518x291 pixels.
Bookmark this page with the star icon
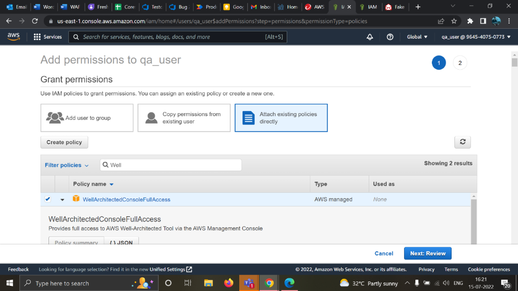click(454, 21)
